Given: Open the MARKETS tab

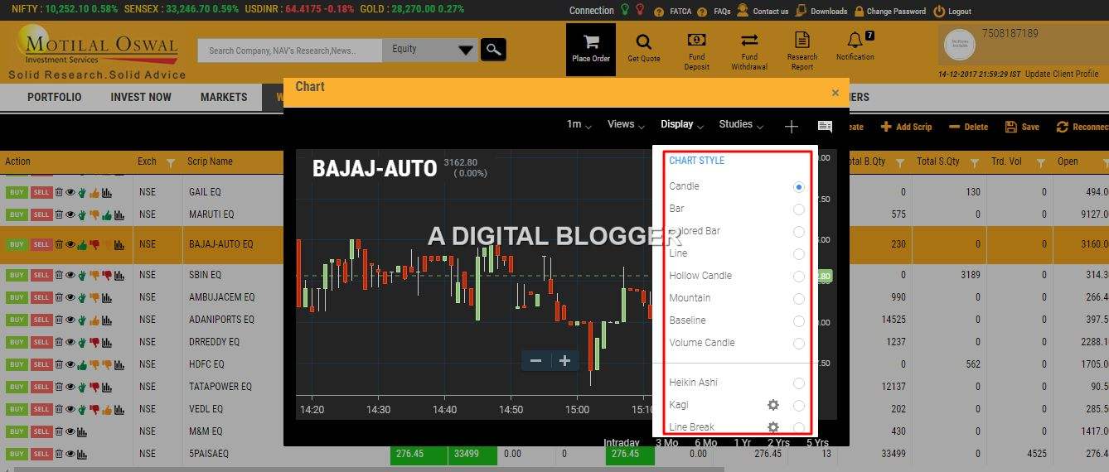Looking at the screenshot, I should pyautogui.click(x=224, y=97).
